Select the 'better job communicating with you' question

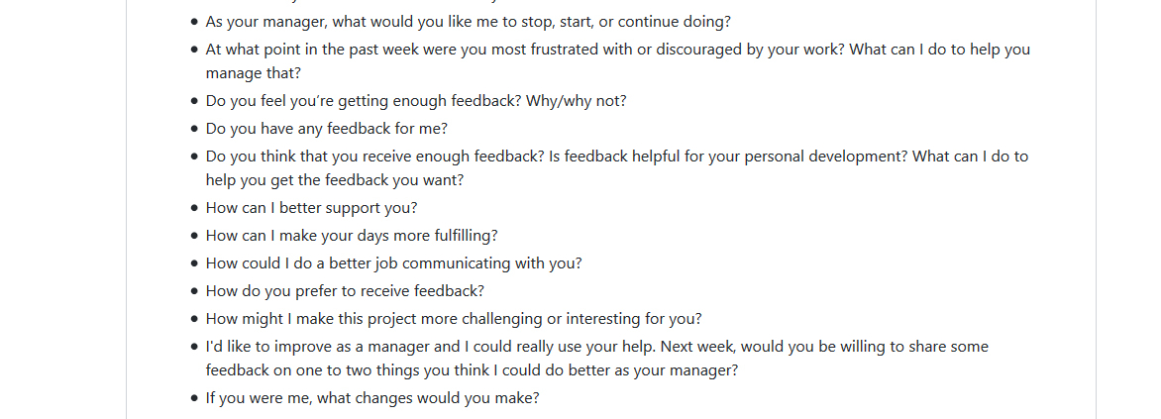(x=394, y=263)
